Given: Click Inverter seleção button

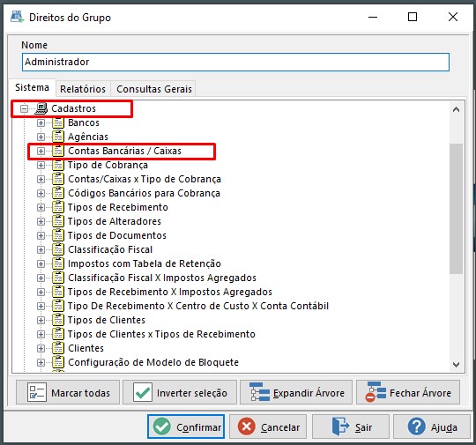Looking at the screenshot, I should coord(180,392).
